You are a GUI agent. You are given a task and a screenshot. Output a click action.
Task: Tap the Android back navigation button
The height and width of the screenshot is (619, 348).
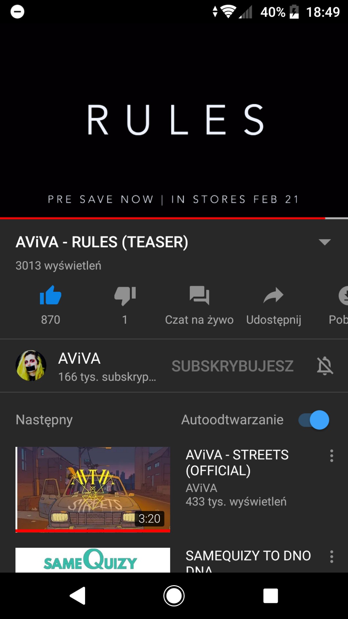click(78, 596)
